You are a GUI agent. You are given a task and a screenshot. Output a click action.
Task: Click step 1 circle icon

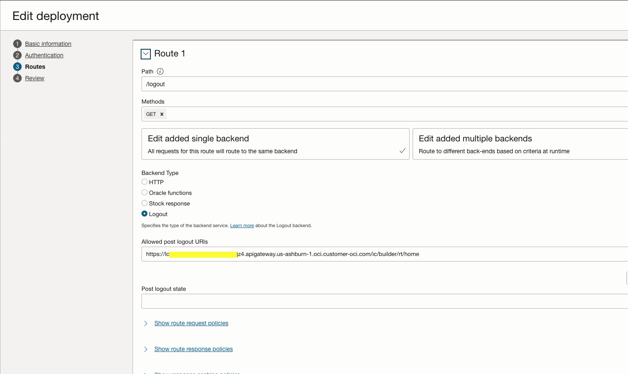pyautogui.click(x=17, y=44)
